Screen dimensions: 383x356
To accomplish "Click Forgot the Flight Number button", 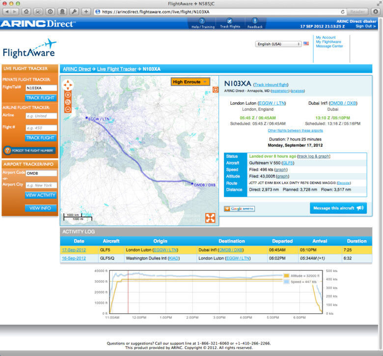I will [x=29, y=150].
